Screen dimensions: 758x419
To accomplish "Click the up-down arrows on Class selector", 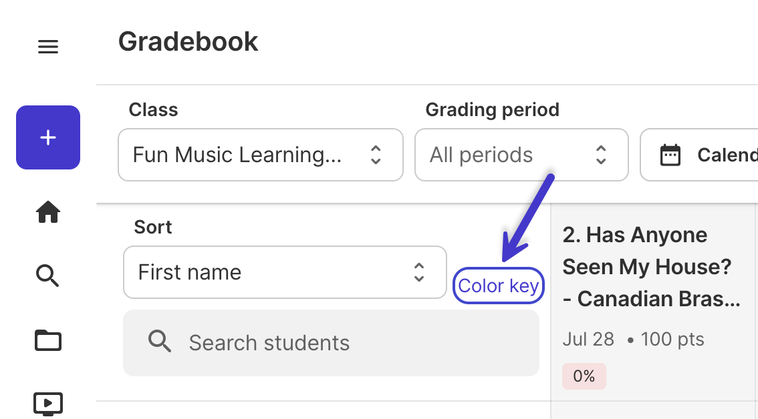I will point(376,155).
